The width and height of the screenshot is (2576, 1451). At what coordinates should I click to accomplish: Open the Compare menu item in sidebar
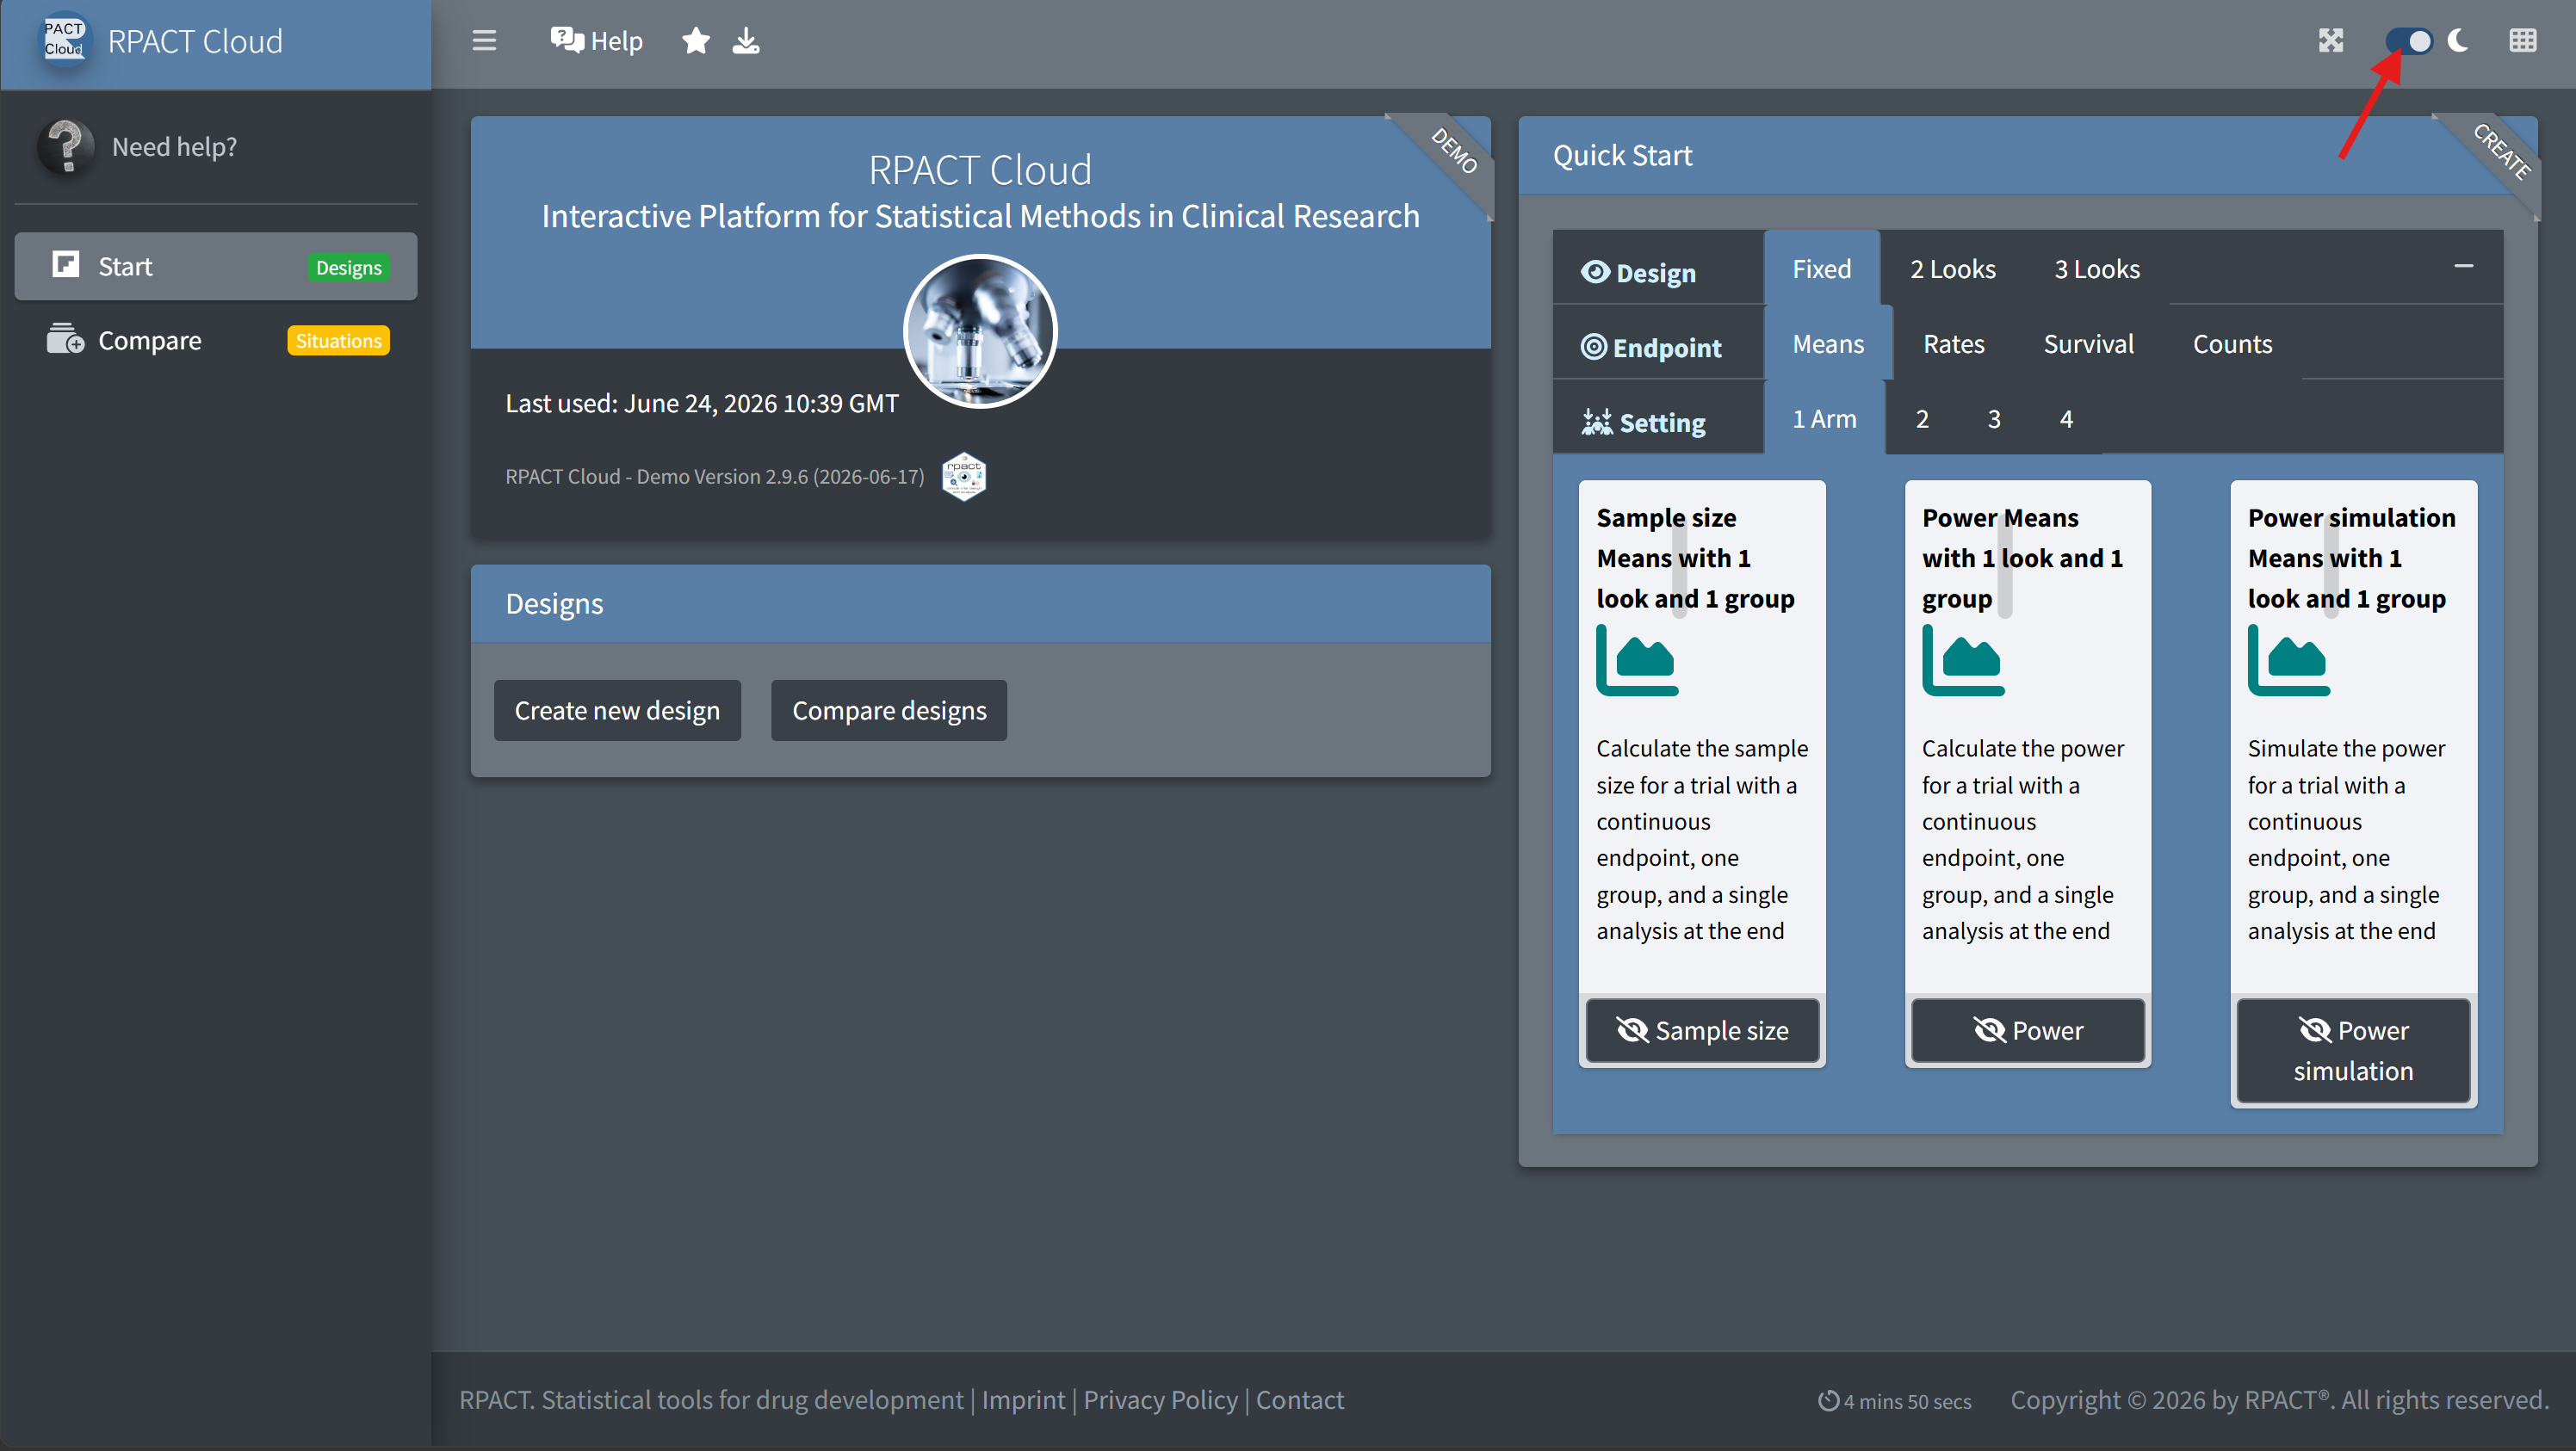click(x=216, y=340)
